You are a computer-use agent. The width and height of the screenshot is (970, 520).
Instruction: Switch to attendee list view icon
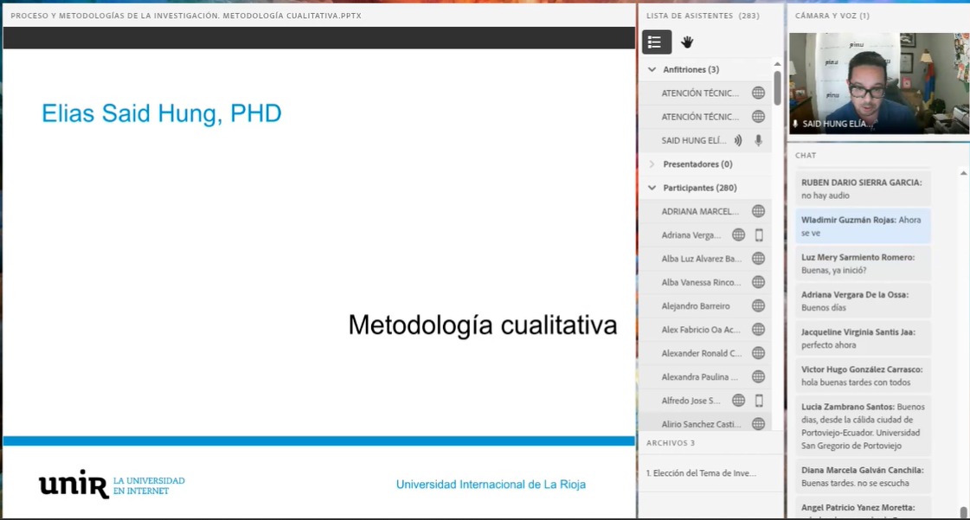(656, 42)
